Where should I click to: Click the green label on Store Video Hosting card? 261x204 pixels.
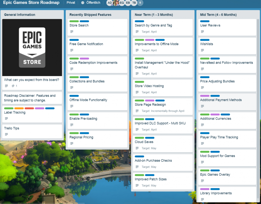click(x=139, y=82)
